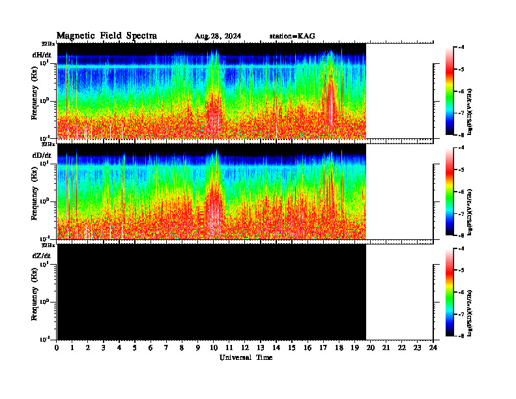Click hour tick label "3" on the Universal Time axis
Screen dimensions: 516x399
coord(104,348)
